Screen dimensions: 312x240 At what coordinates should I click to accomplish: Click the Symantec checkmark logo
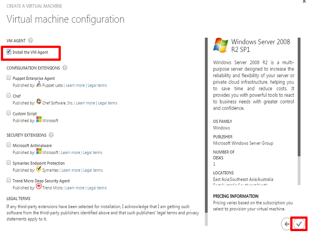39,169
